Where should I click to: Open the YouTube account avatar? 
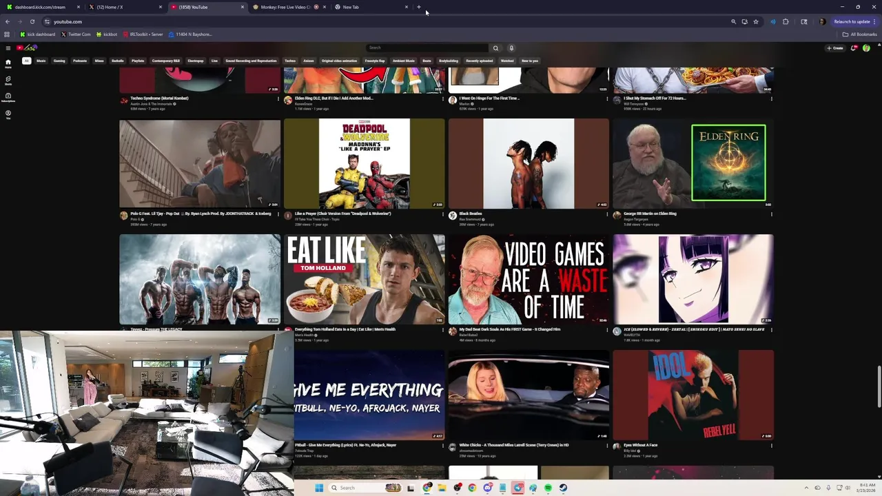[866, 48]
